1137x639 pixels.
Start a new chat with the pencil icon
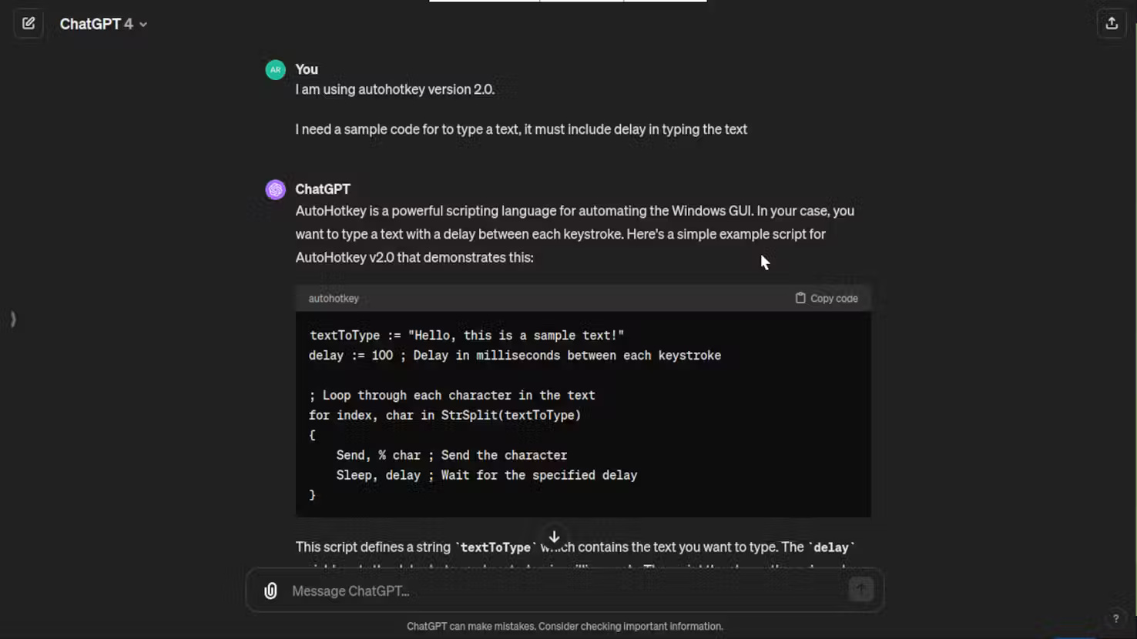[29, 24]
